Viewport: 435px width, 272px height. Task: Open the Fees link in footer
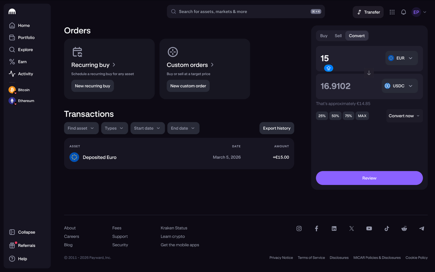[x=117, y=228]
